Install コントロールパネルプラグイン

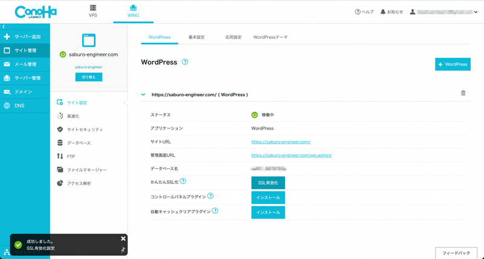pyautogui.click(x=268, y=197)
